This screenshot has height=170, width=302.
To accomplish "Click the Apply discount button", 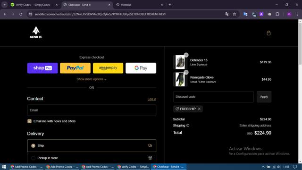I will 264,97.
